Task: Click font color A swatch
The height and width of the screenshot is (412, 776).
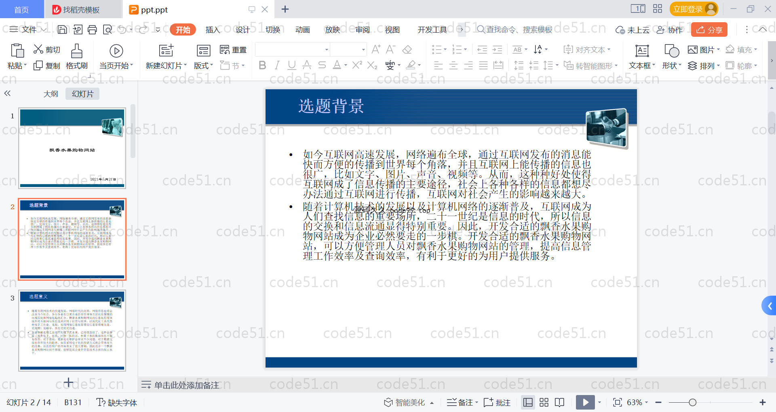Action: (x=337, y=65)
